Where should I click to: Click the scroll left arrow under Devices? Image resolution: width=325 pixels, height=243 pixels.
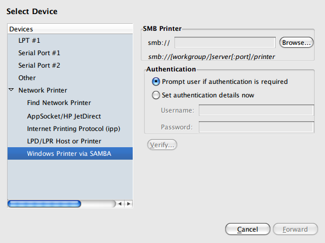pos(120,203)
